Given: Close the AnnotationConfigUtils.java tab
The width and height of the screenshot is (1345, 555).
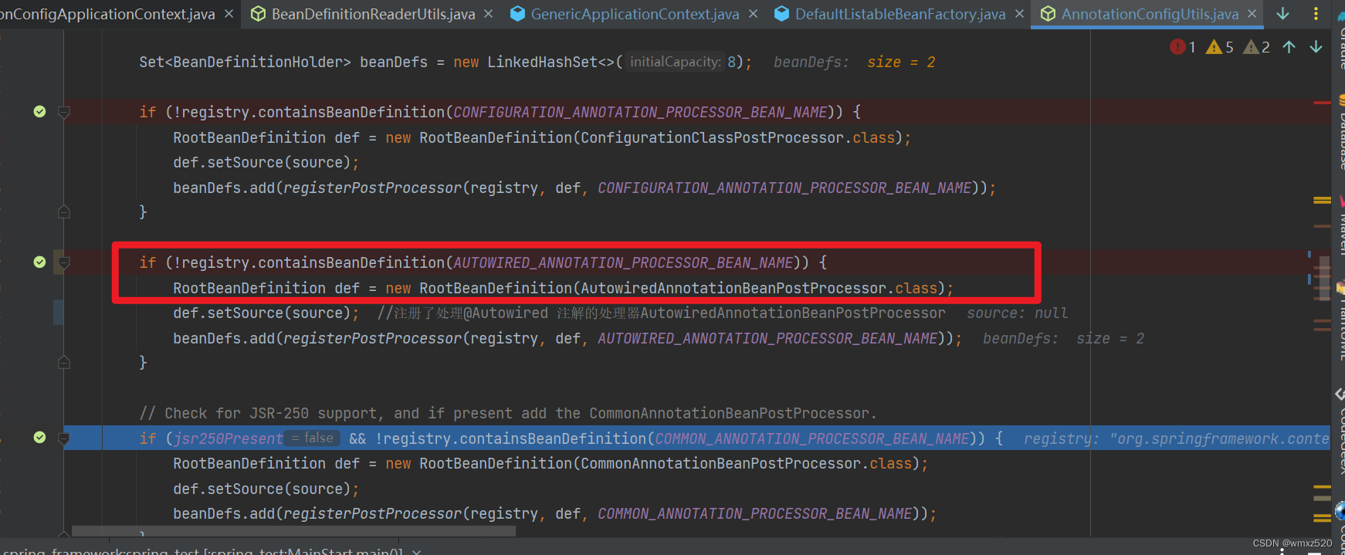Looking at the screenshot, I should point(1252,14).
